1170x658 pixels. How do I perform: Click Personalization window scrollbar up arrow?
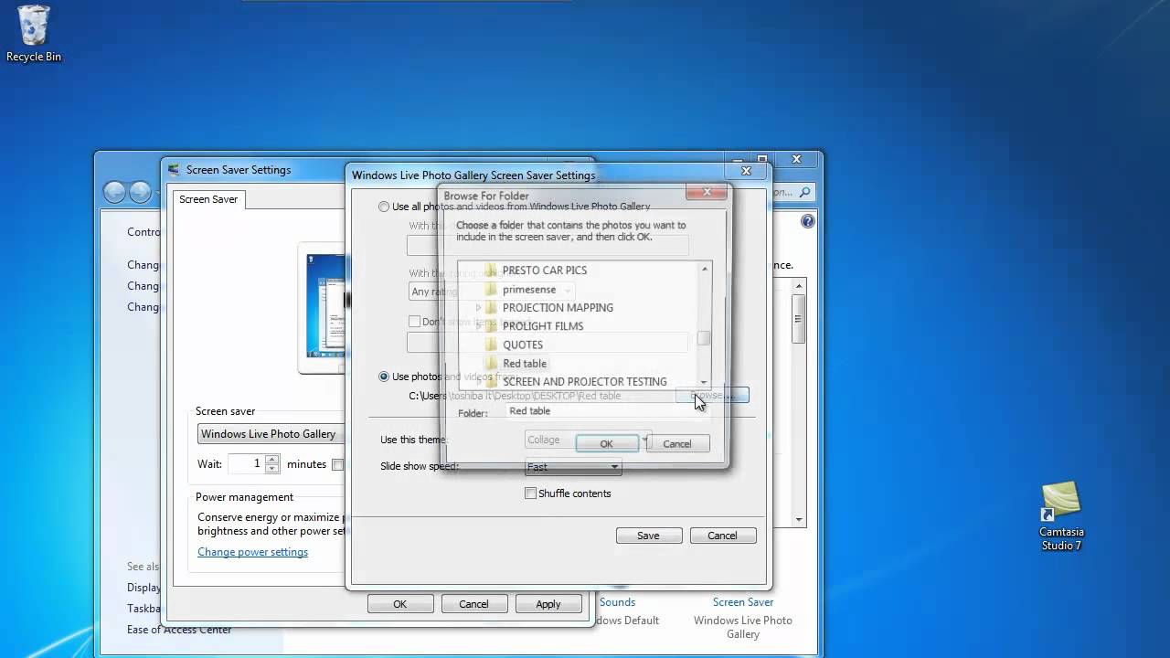(799, 287)
